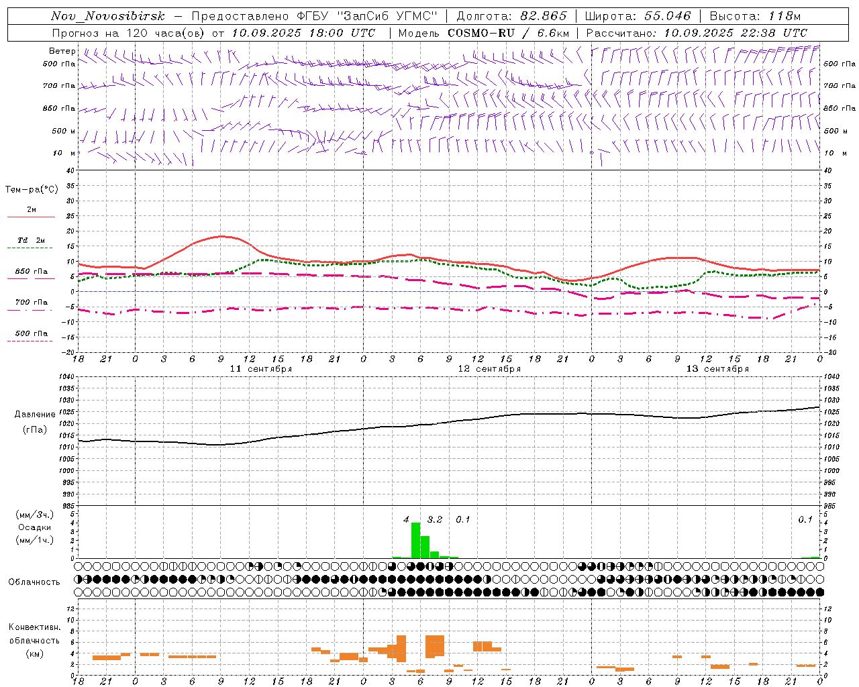The image size is (859, 687).
Task: Click the Конвективн. облачность label
Action: pyautogui.click(x=35, y=640)
